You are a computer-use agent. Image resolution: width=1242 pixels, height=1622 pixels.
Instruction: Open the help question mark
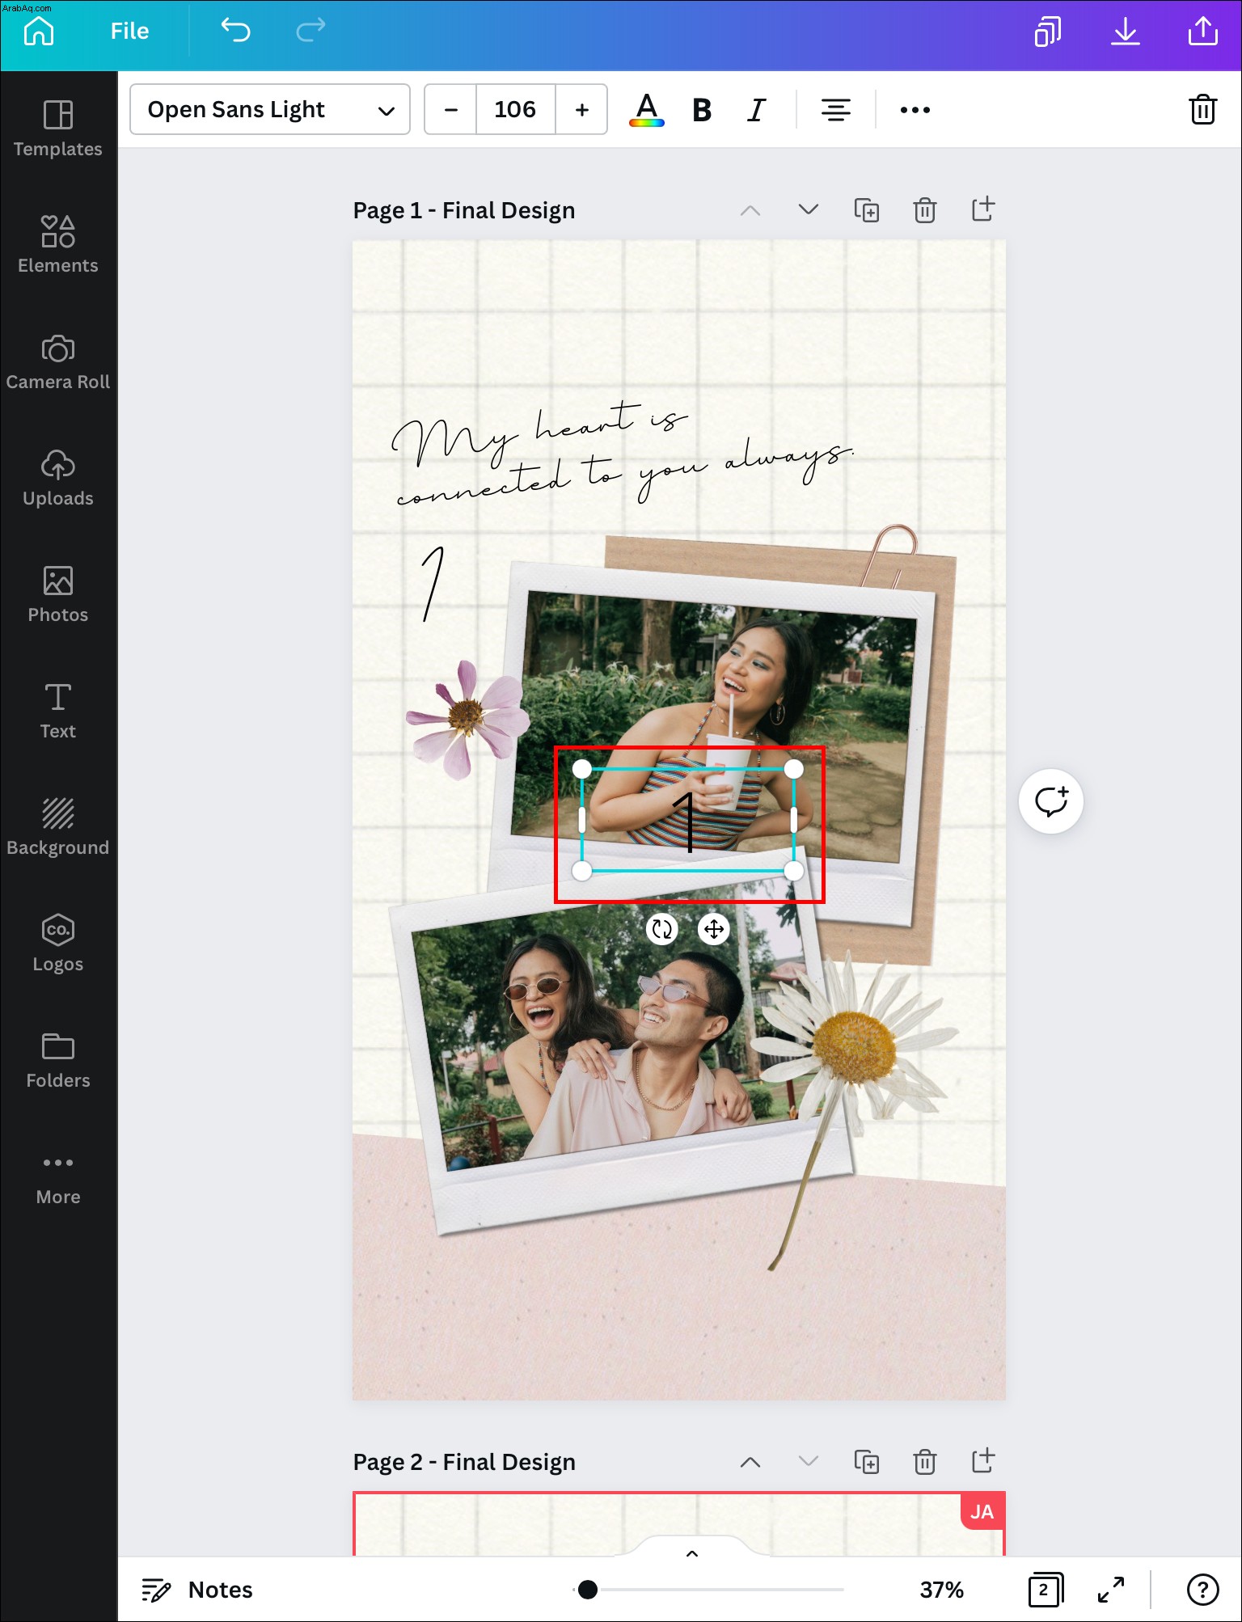1202,1590
